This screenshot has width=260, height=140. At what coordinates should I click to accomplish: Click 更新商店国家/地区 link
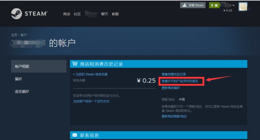[x=174, y=116]
